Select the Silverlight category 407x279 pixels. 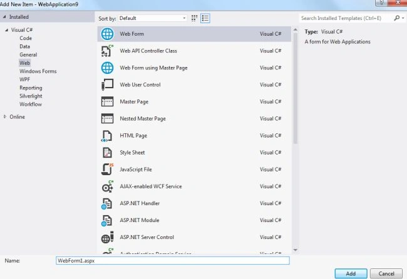pos(31,96)
